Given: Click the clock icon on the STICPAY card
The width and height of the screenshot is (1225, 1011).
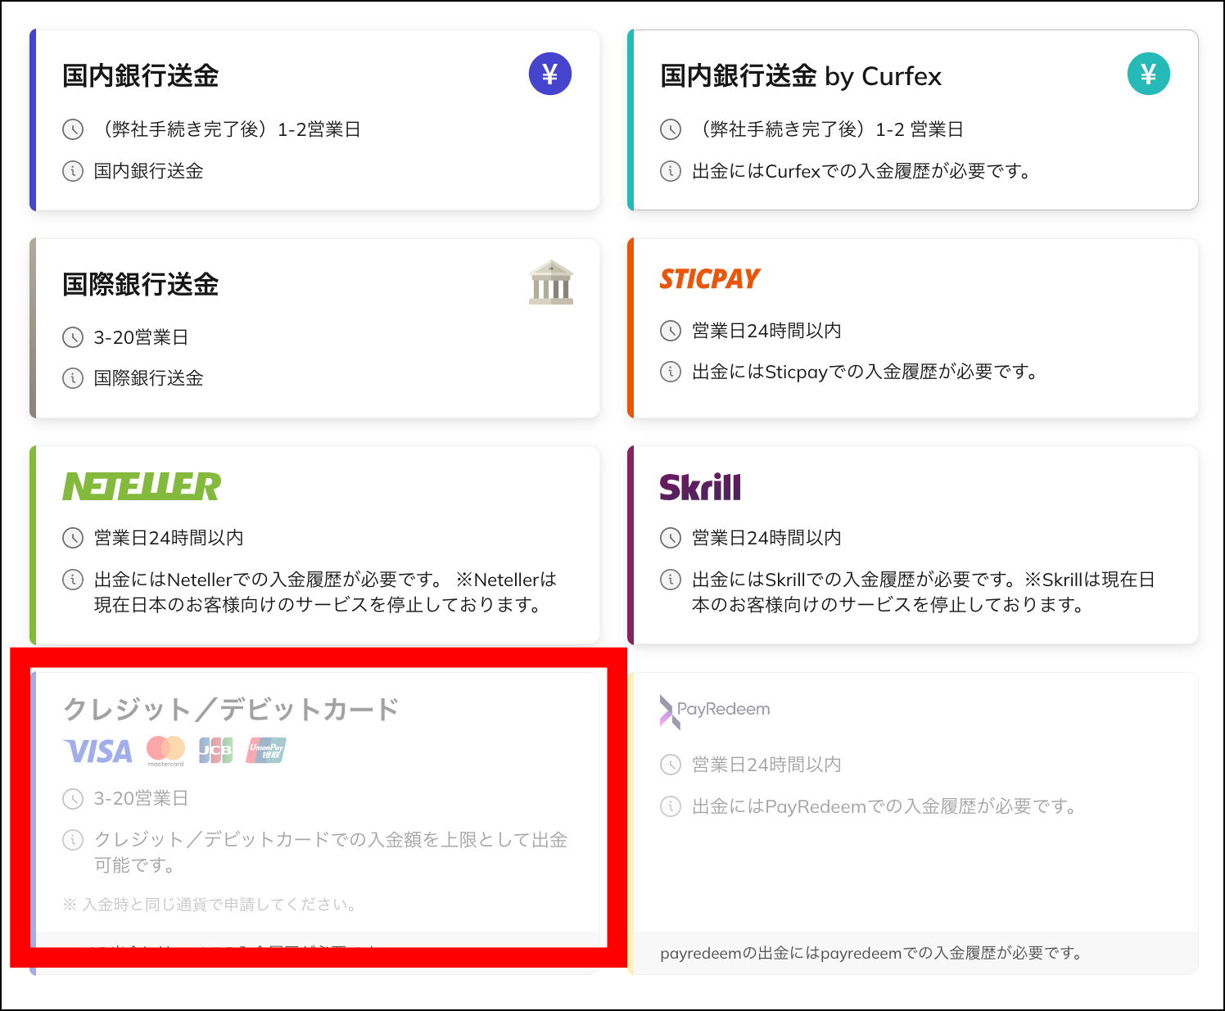Looking at the screenshot, I should point(669,331).
